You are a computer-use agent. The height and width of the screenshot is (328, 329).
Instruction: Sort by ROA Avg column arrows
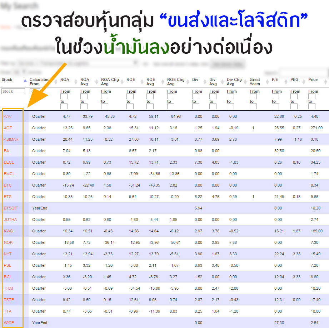click(96, 82)
